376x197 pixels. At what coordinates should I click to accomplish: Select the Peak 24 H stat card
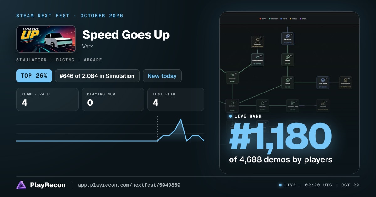pyautogui.click(x=47, y=99)
